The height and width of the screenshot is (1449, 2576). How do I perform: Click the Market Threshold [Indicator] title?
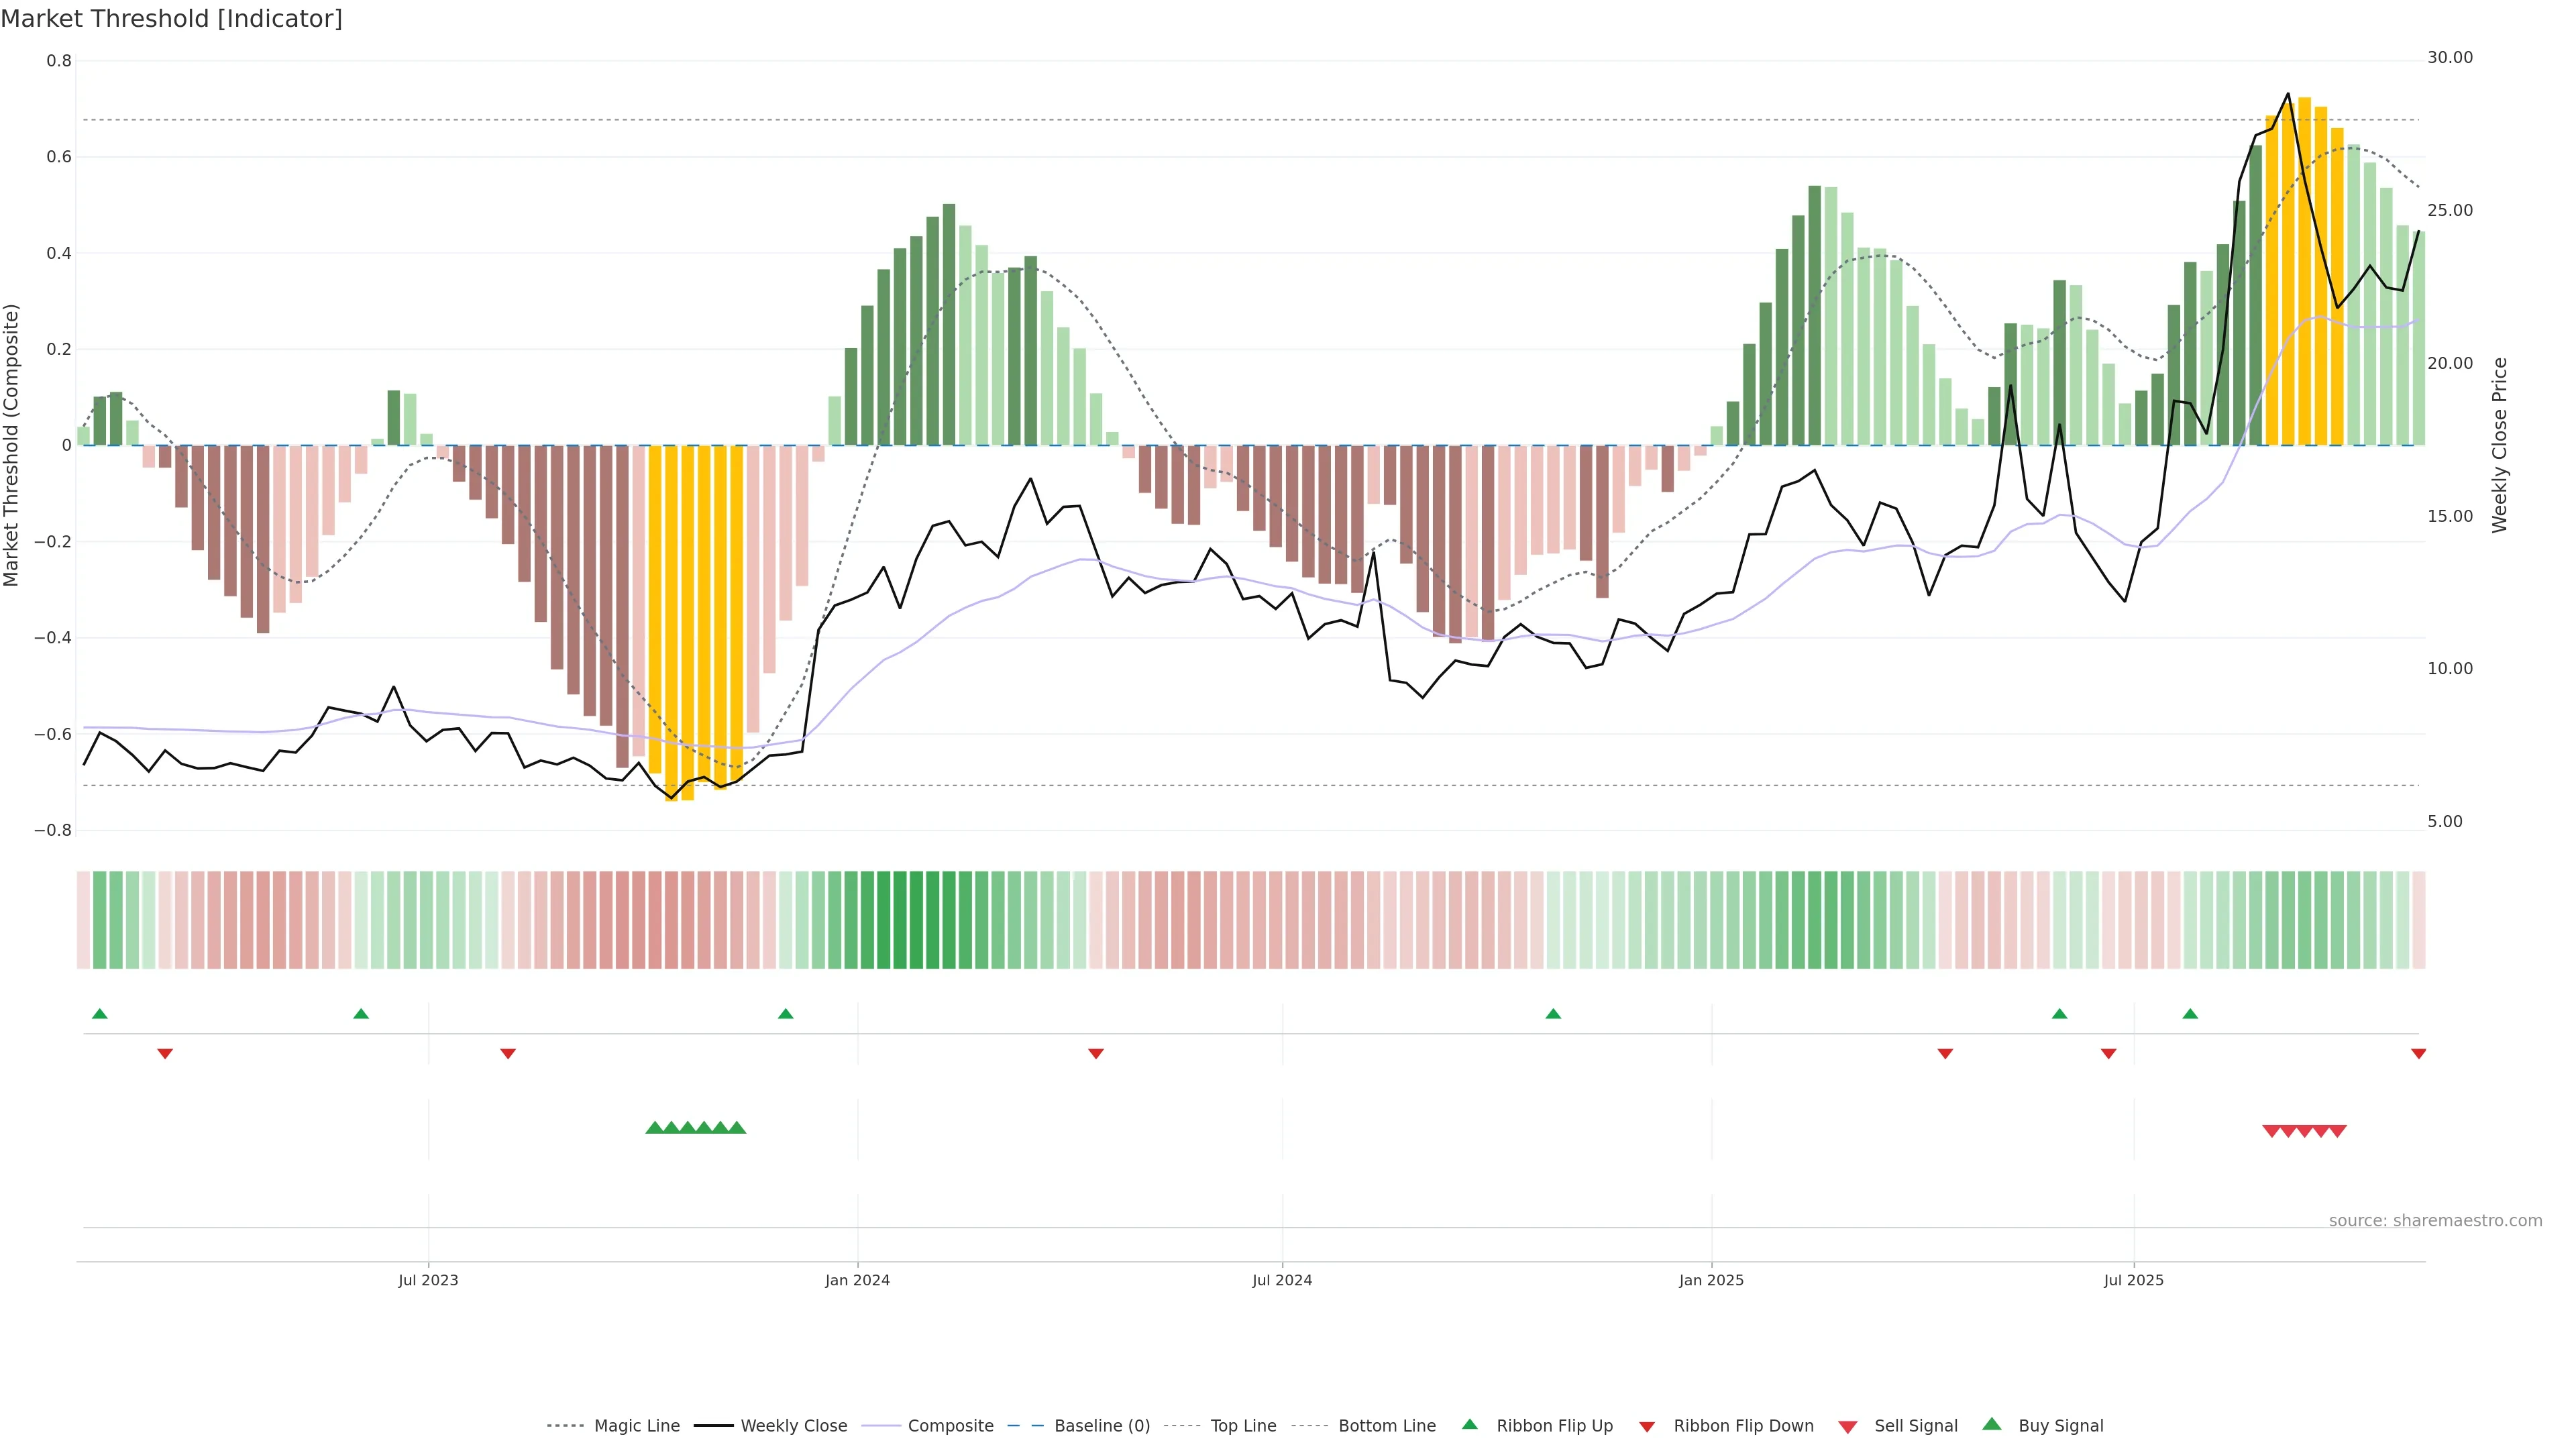(x=171, y=19)
